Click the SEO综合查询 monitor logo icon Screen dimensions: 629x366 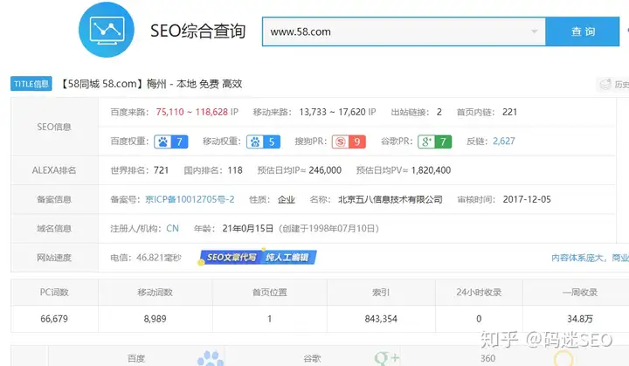107,30
